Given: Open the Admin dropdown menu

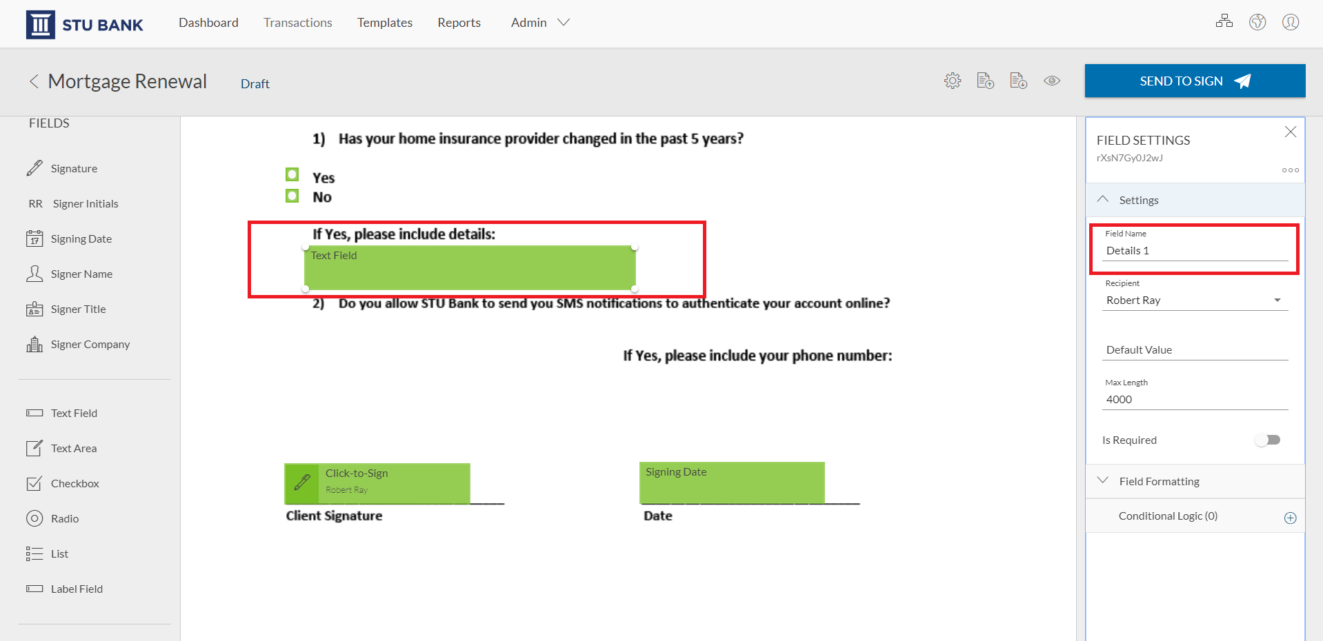Looking at the screenshot, I should point(540,23).
